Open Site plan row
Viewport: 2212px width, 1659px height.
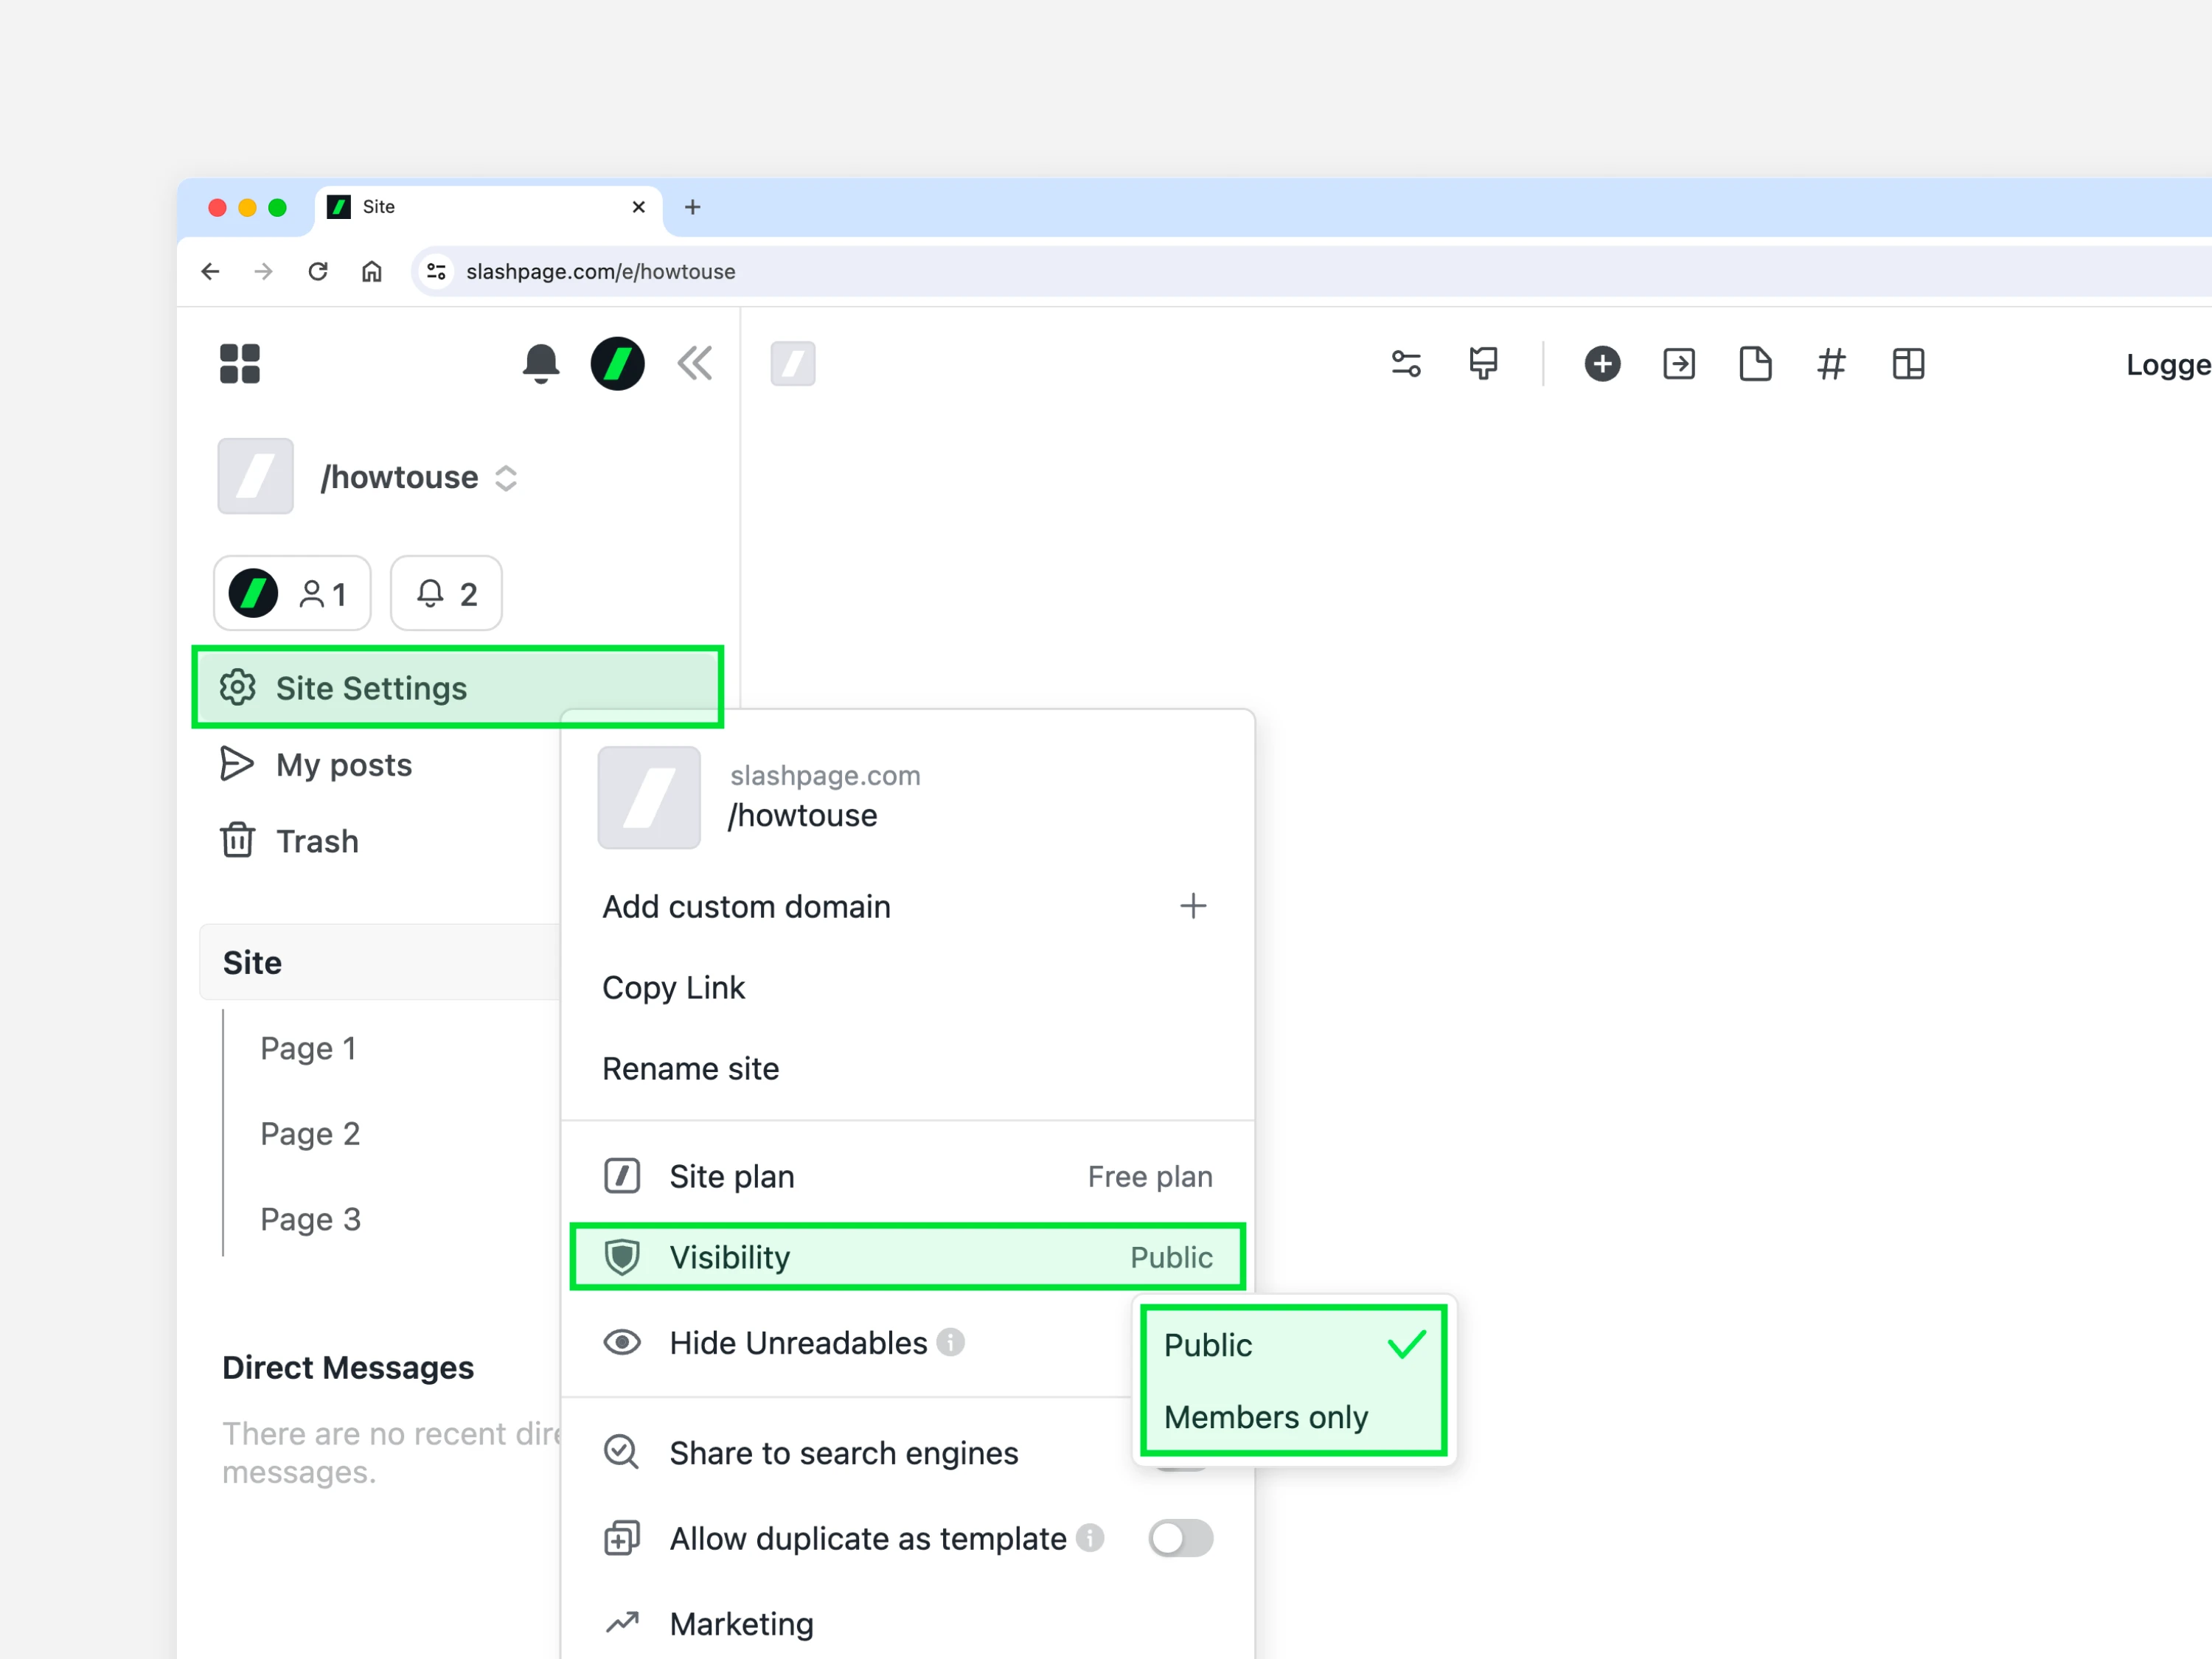tap(907, 1177)
